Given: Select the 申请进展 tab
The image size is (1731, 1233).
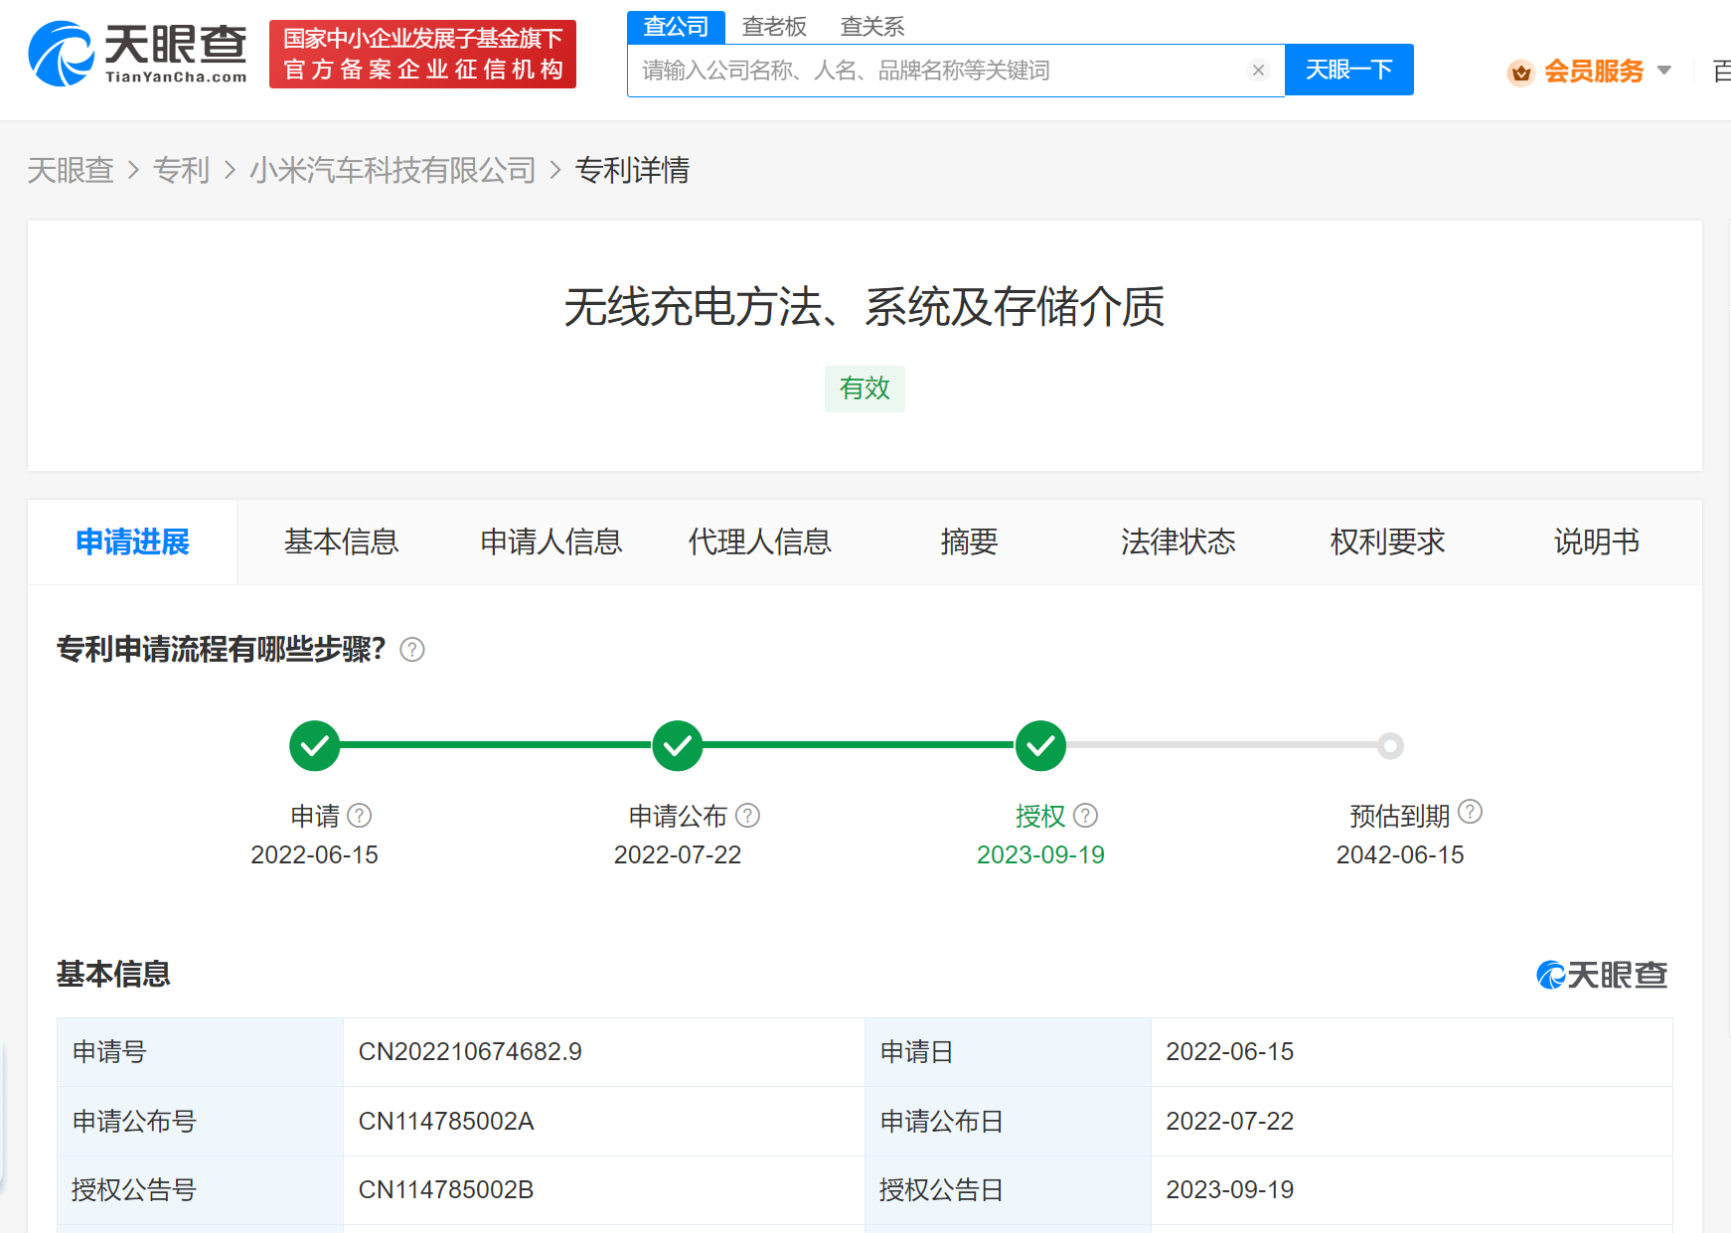Looking at the screenshot, I should [132, 541].
